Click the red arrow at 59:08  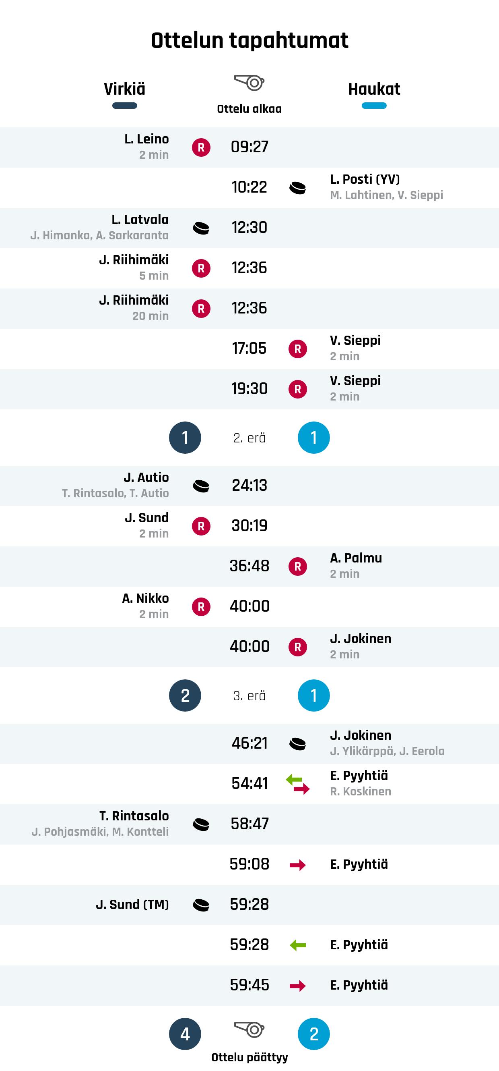click(x=298, y=865)
